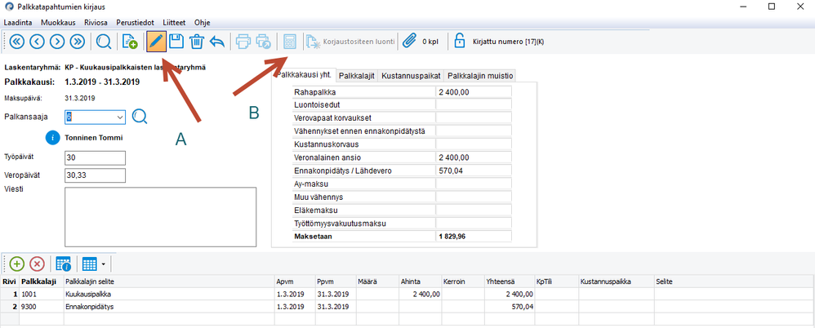Search for an employee next to the Palkansaaja field
Viewport: 815px width, 328px height.
point(140,117)
